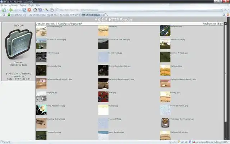
Task: Click Air Superiority.jpg file name
Action: pos(54,26)
